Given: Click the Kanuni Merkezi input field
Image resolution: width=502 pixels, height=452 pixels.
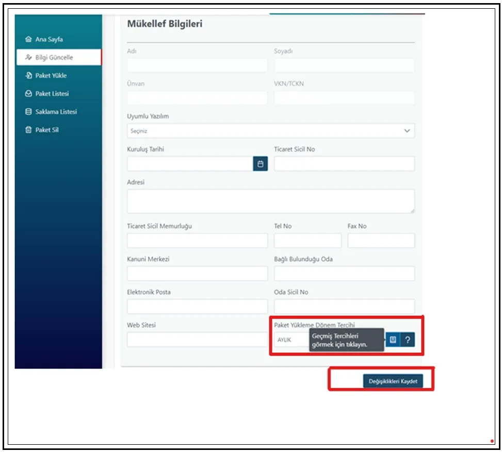Looking at the screenshot, I should [197, 274].
